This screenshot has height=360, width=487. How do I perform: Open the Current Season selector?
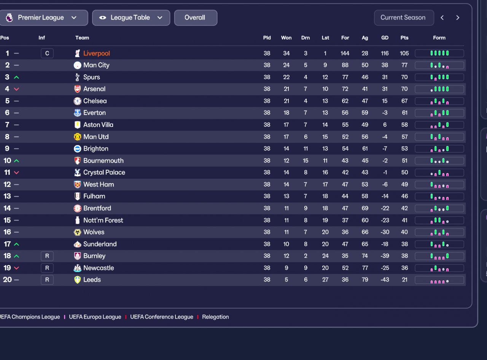click(x=403, y=18)
